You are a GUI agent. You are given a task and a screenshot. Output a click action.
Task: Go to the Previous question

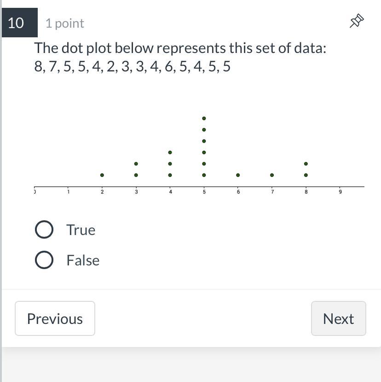(55, 318)
